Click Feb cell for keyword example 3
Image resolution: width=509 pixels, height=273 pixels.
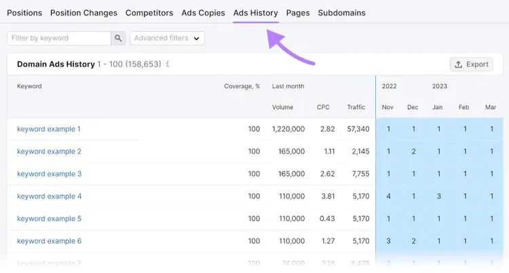click(465, 173)
